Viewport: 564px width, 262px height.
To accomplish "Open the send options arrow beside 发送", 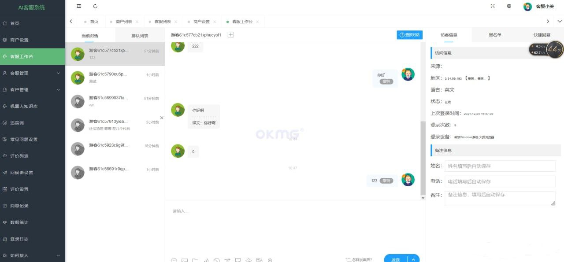I will (x=413, y=259).
